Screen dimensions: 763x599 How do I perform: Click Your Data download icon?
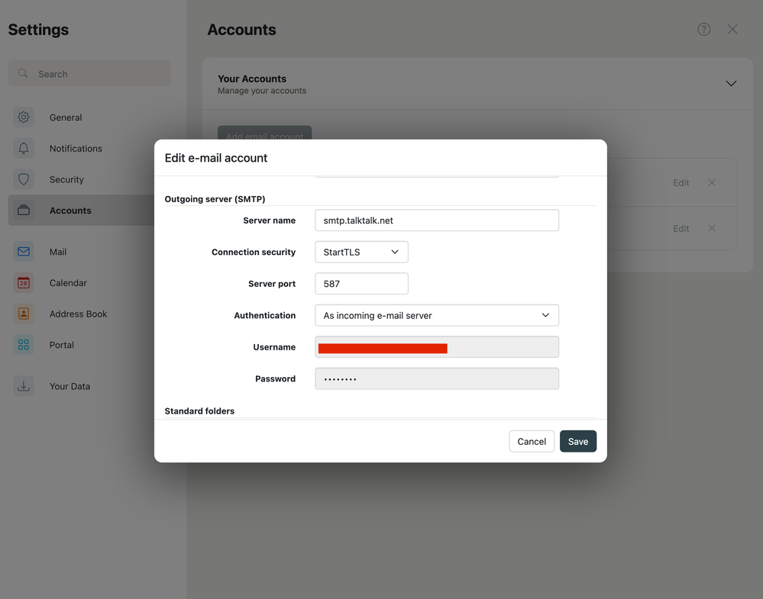pos(24,386)
